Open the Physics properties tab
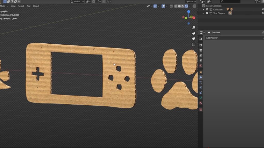Screen dimensions: 264x148 (201, 88)
